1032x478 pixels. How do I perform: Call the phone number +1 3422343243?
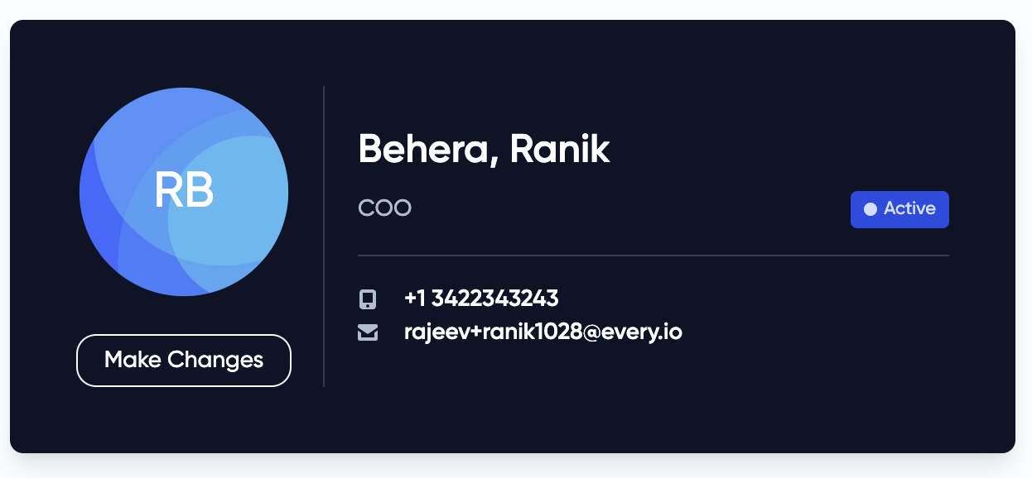(x=481, y=298)
